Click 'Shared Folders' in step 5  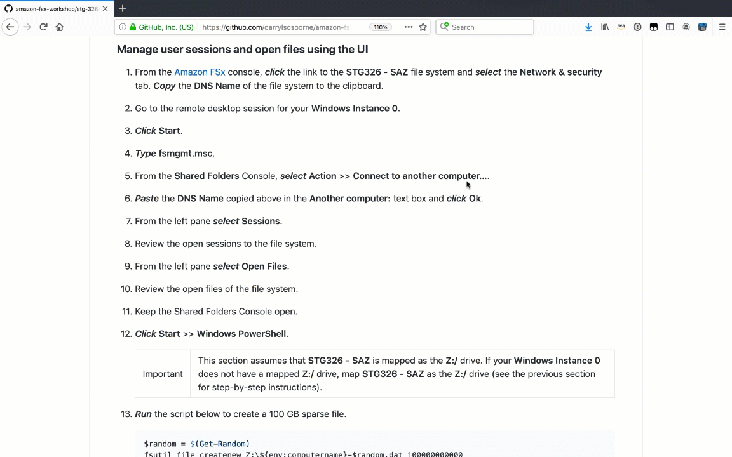pos(207,176)
